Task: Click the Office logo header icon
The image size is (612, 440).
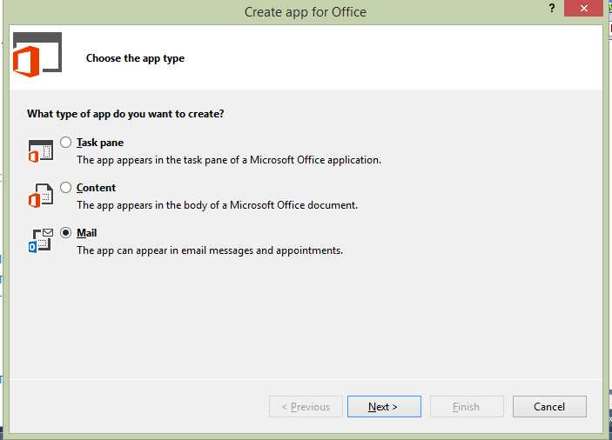Action: point(37,55)
